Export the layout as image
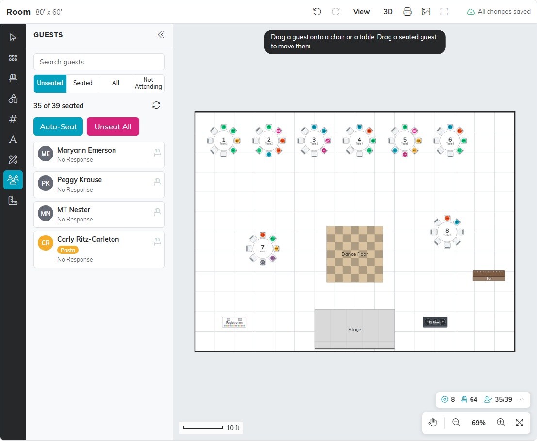 pyautogui.click(x=426, y=12)
